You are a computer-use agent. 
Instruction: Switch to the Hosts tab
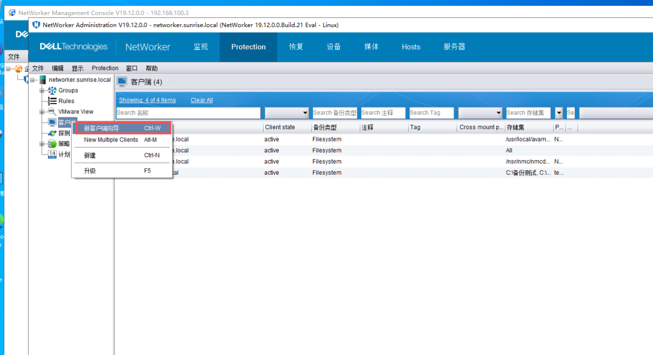click(411, 47)
